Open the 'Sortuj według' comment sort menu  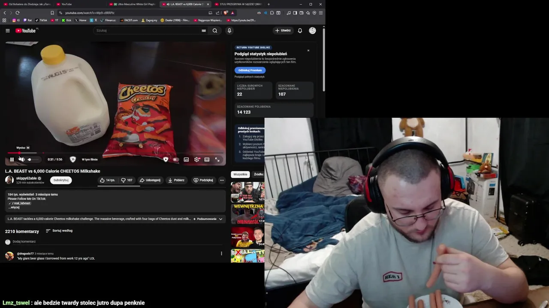pyautogui.click(x=59, y=231)
